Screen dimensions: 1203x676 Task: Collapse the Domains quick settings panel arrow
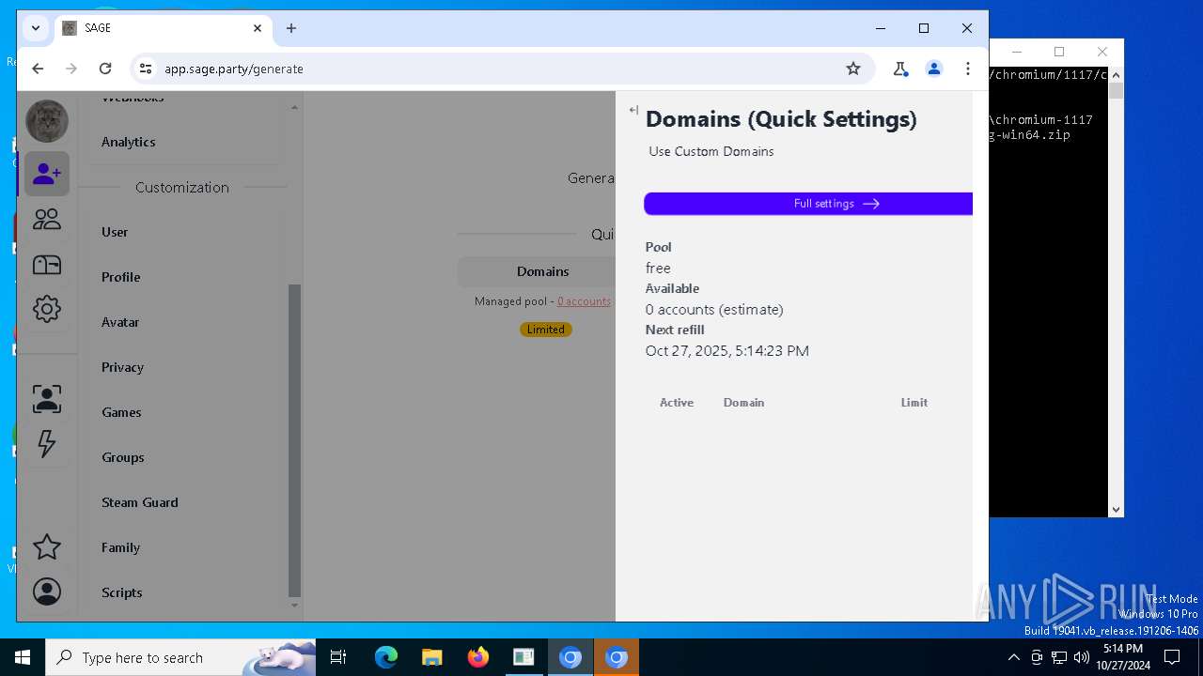click(x=633, y=111)
